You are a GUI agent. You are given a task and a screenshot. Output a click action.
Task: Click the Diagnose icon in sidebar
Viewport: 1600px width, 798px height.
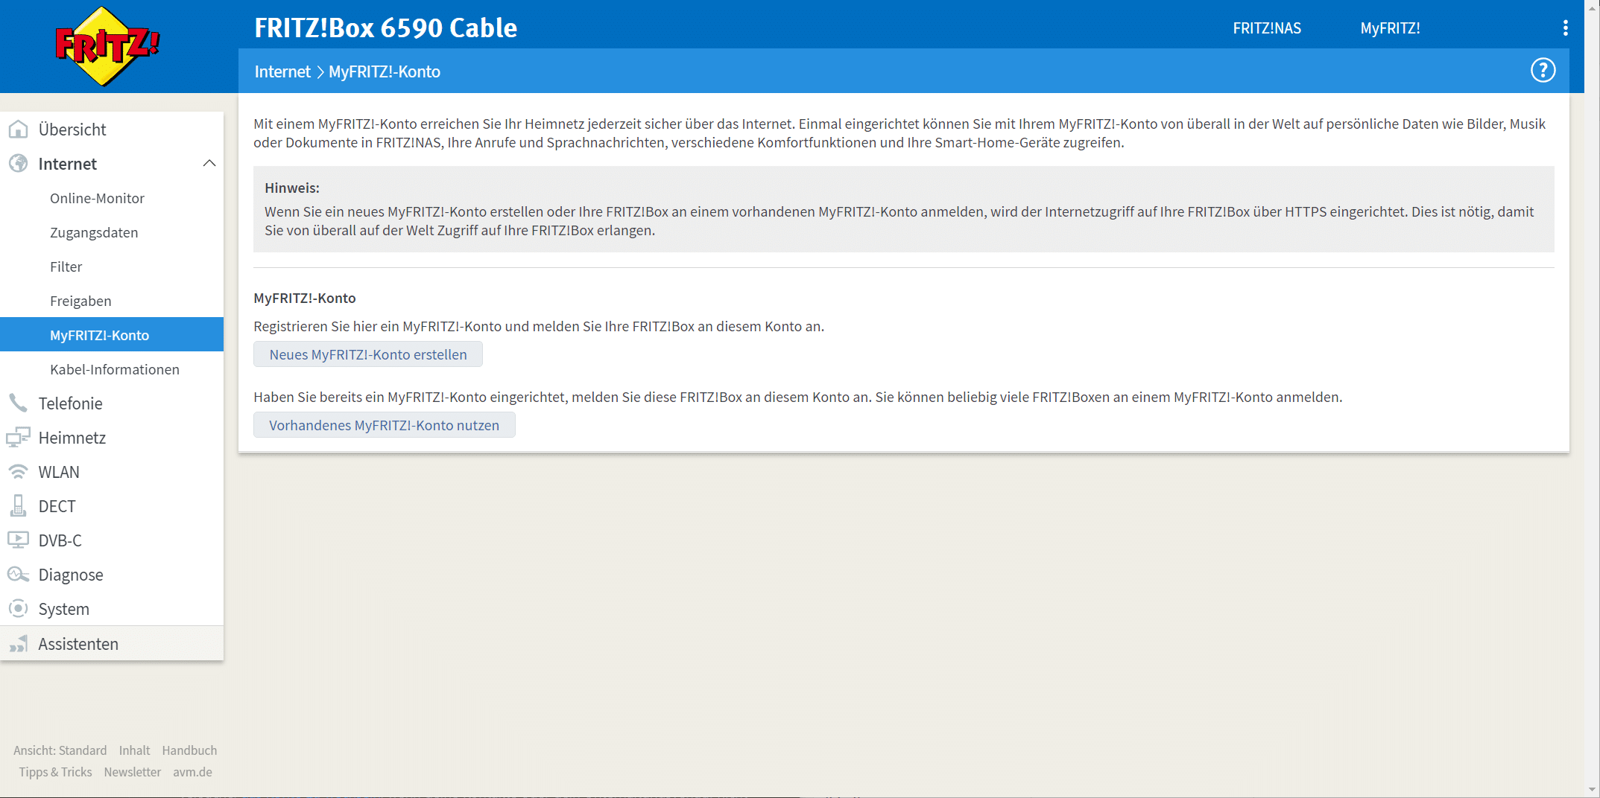18,575
